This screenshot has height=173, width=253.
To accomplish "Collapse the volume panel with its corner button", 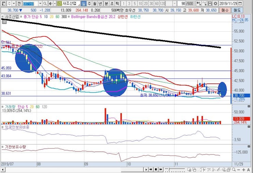I will coord(249,106).
